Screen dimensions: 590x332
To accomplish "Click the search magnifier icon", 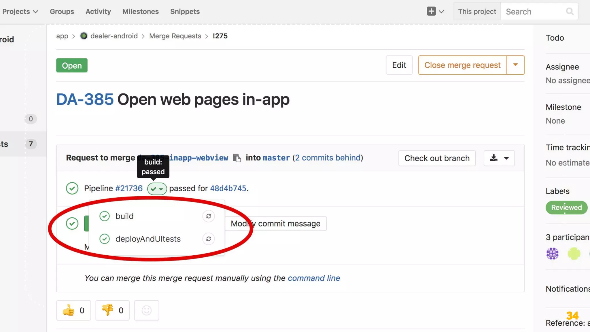I will pyautogui.click(x=569, y=12).
